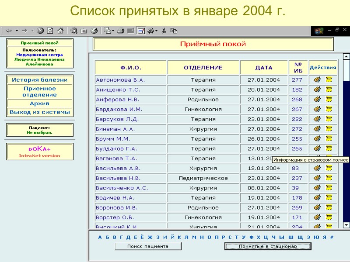Open the Back history dropdown arrow

(17, 31)
